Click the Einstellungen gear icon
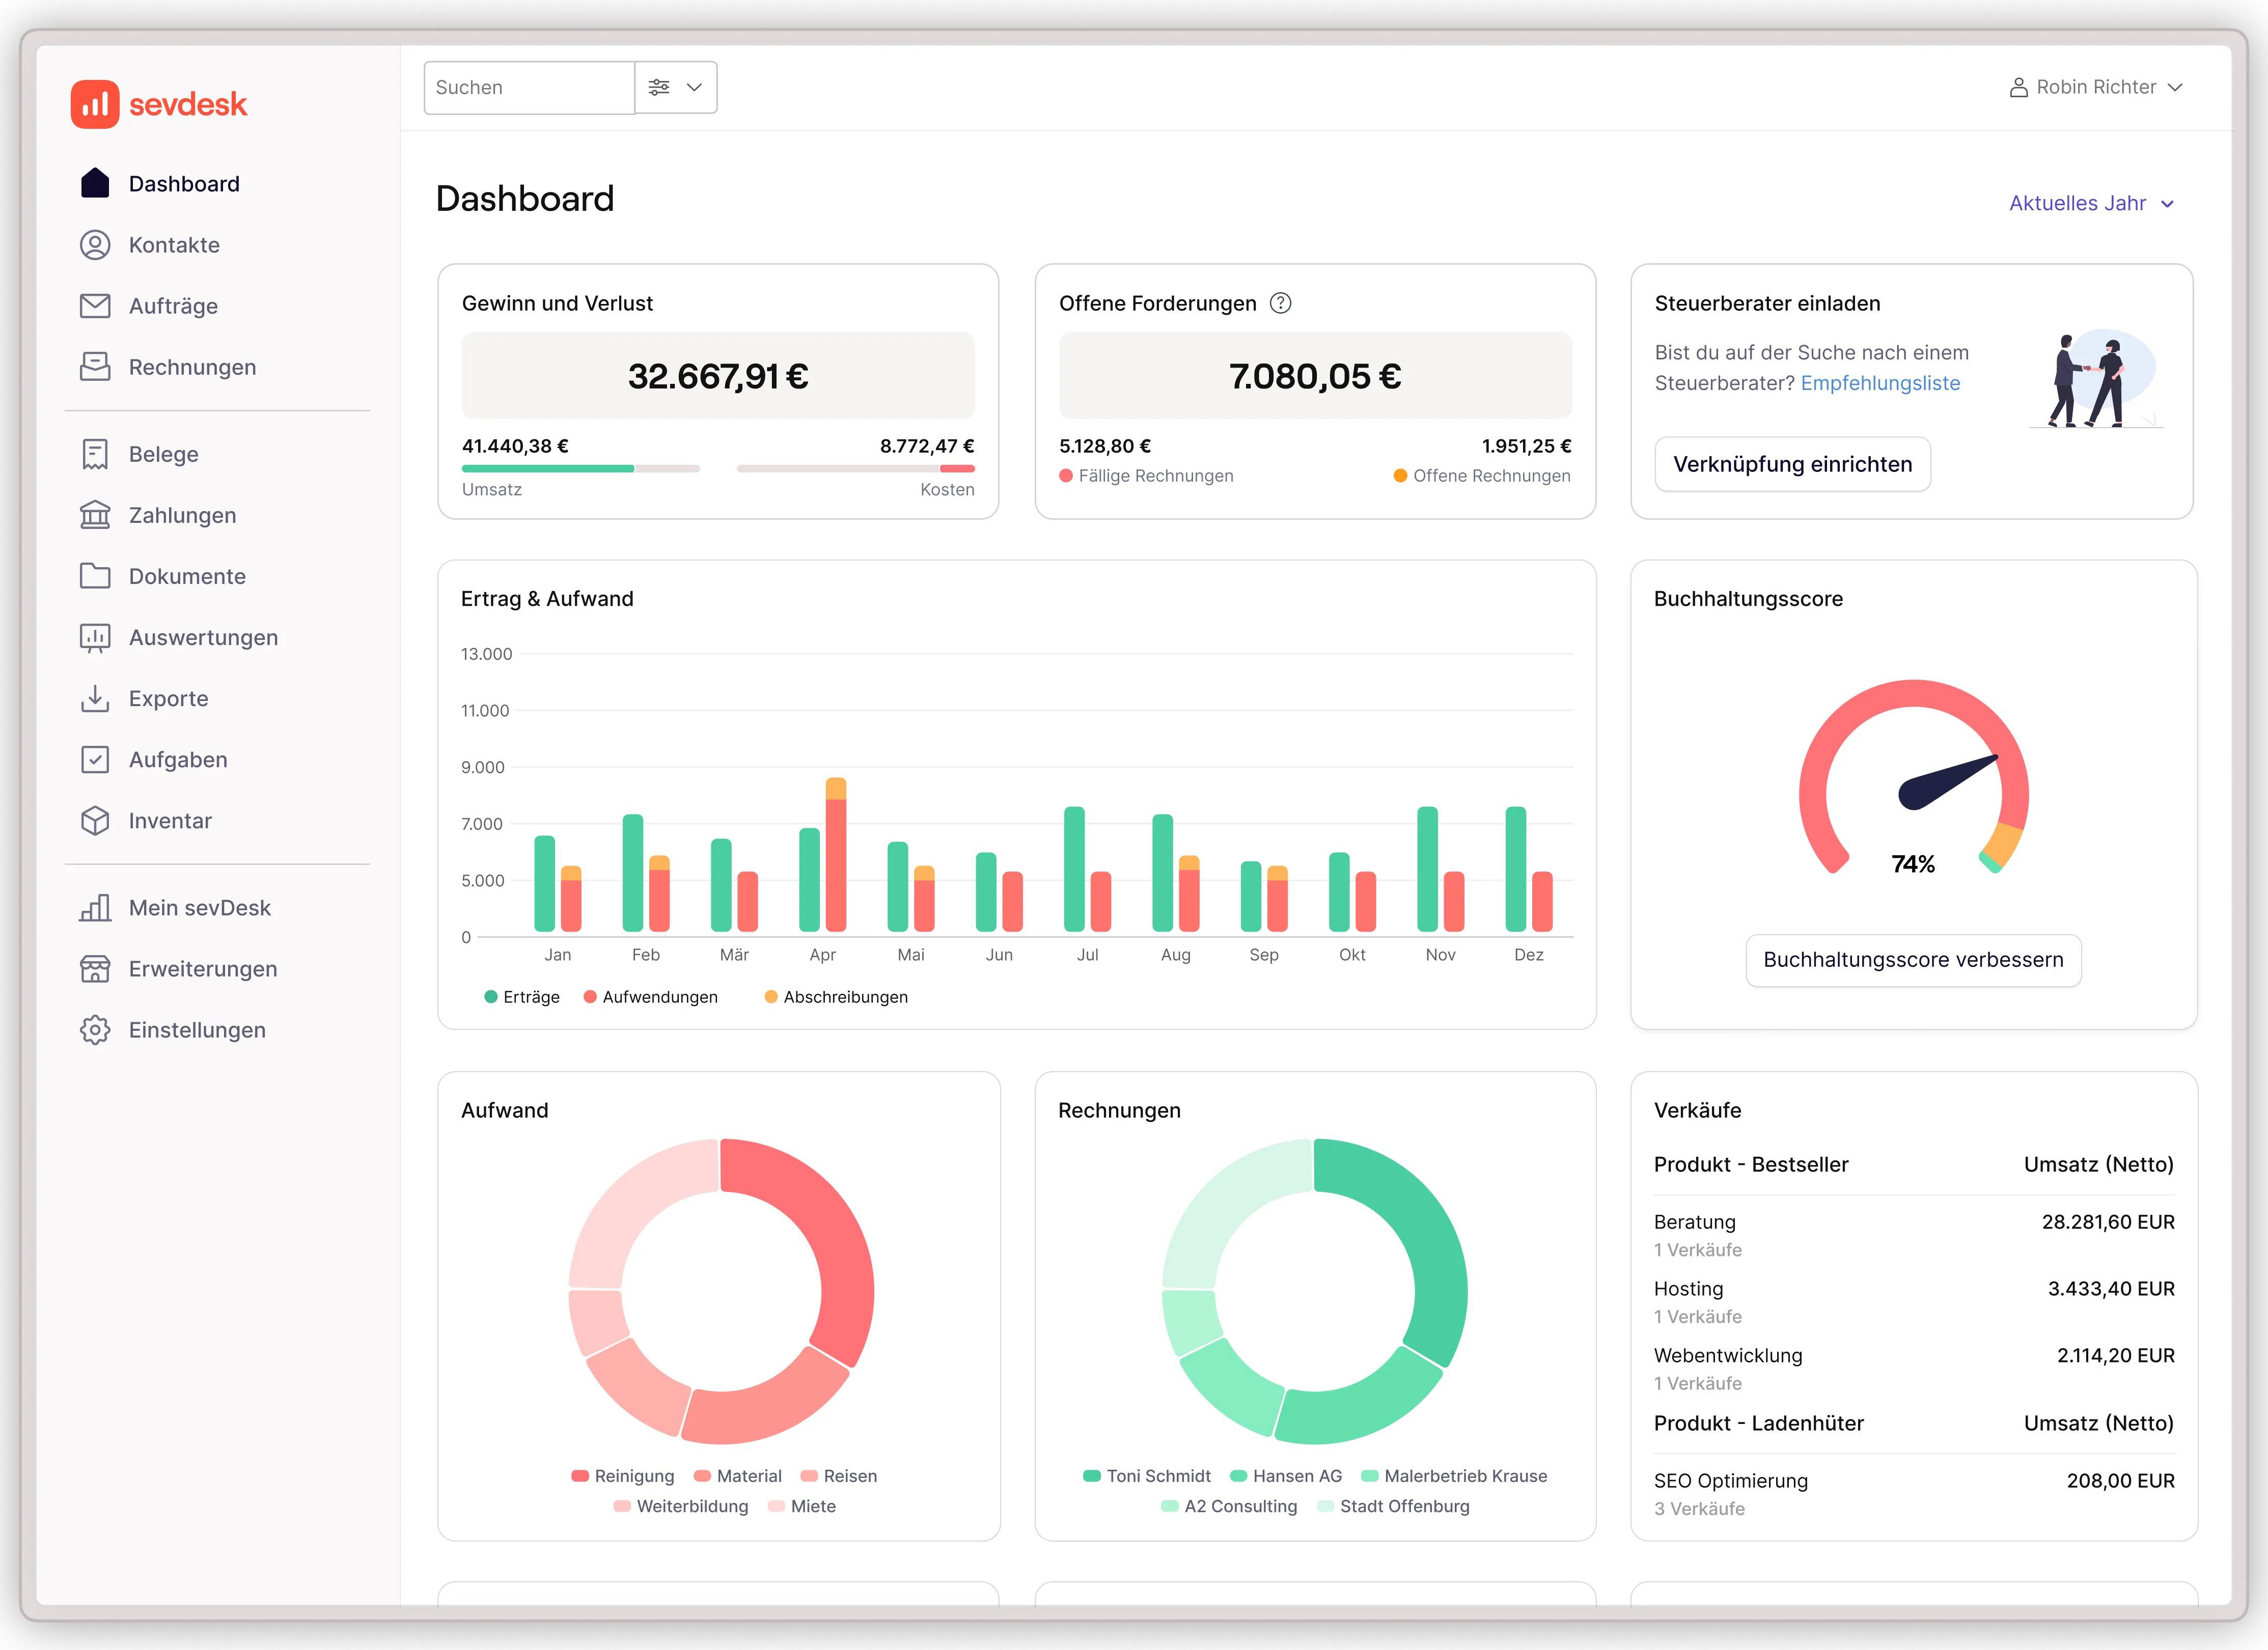Screen dimensions: 2268x1650 (x=95, y=1030)
